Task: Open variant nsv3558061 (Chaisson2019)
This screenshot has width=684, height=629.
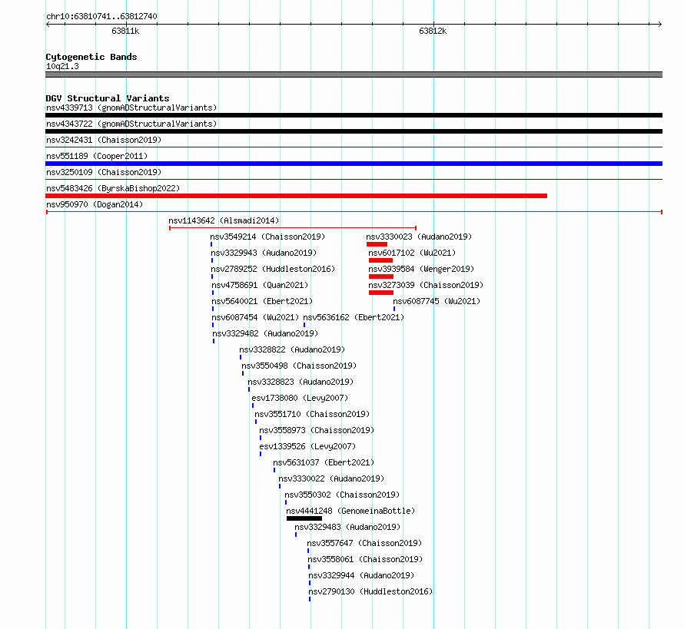Action: point(365,559)
